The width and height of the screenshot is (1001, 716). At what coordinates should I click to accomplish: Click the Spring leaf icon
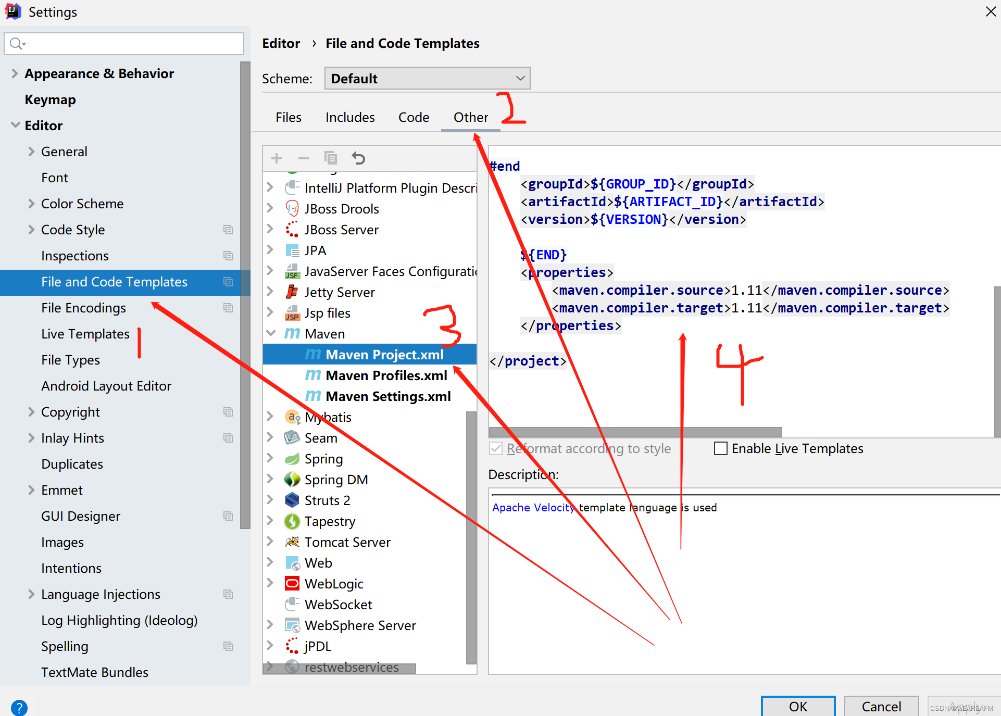[292, 459]
